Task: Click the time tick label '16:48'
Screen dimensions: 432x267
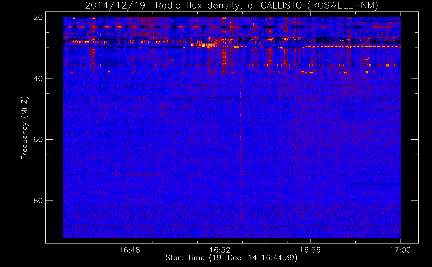Action: [x=129, y=250]
